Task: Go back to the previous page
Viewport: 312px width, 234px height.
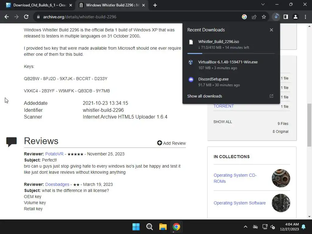Action: click(7, 17)
